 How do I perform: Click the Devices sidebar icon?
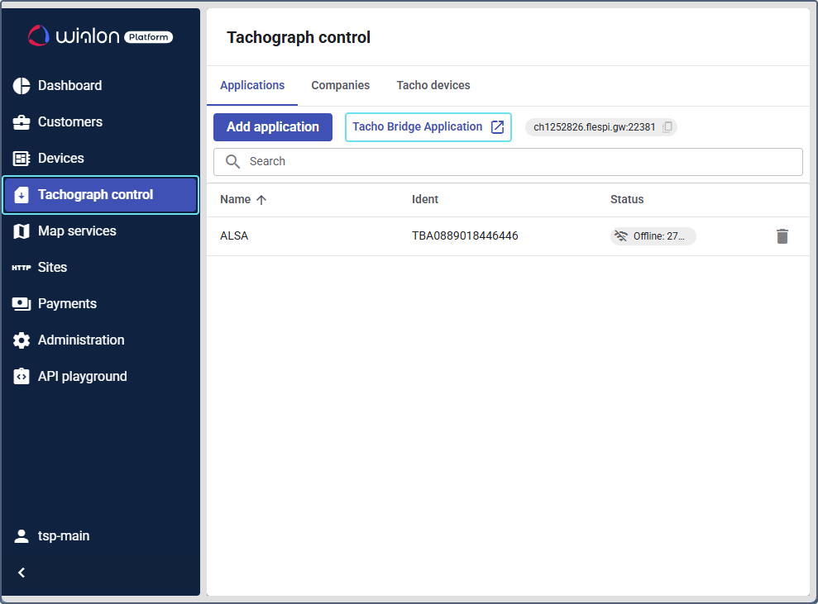pos(22,159)
